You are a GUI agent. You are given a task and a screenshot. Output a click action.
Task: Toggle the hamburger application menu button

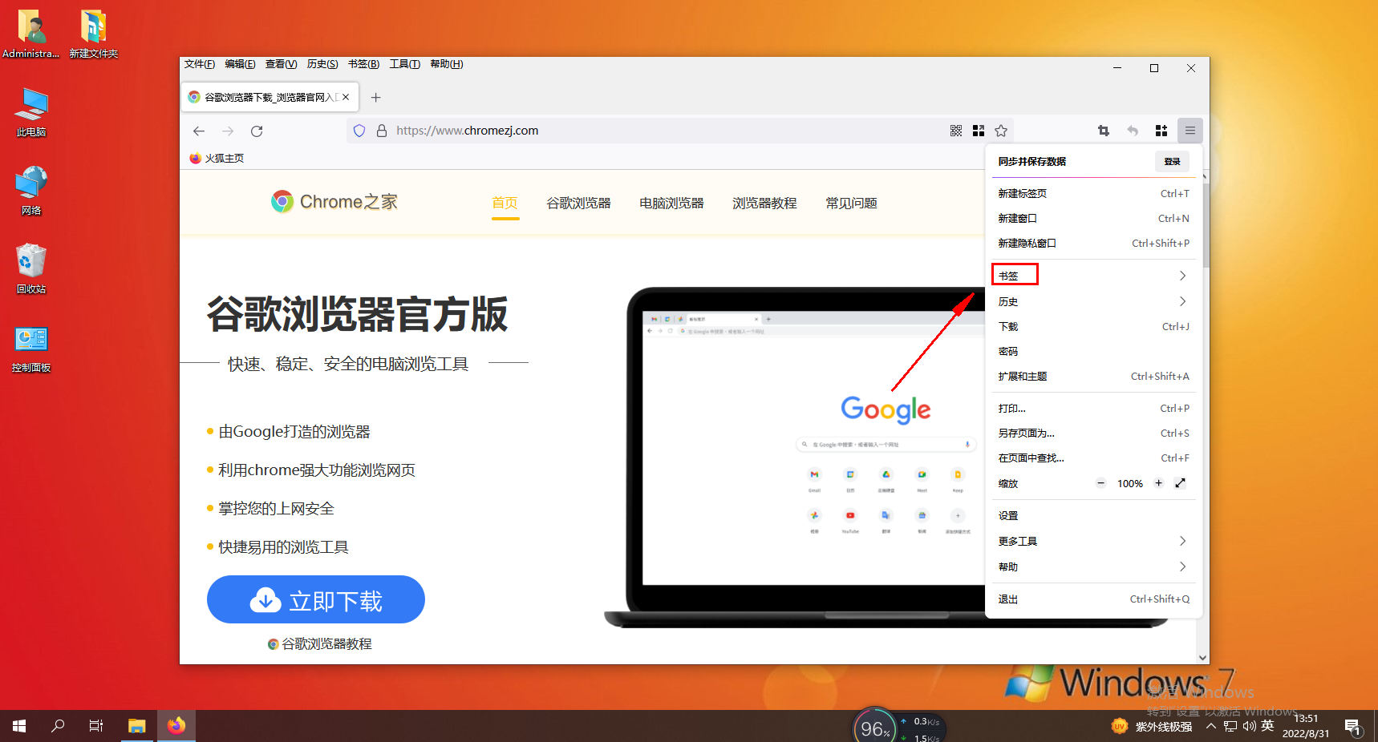tap(1190, 131)
